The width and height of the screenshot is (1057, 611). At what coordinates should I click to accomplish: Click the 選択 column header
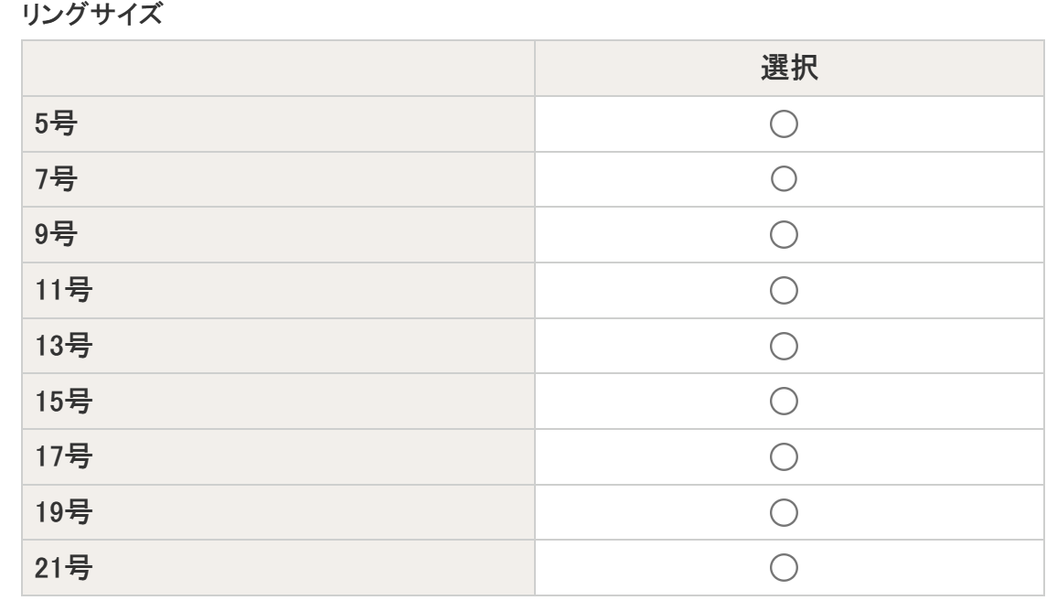tap(786, 70)
